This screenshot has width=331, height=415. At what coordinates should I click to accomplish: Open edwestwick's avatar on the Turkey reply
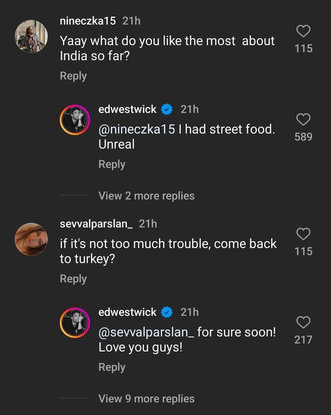(75, 322)
